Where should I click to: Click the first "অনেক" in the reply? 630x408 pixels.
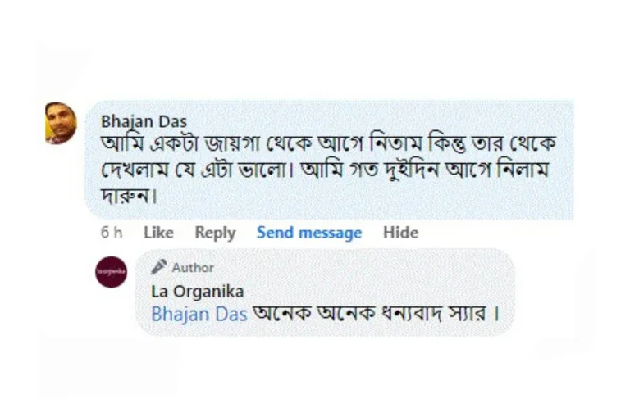(279, 314)
